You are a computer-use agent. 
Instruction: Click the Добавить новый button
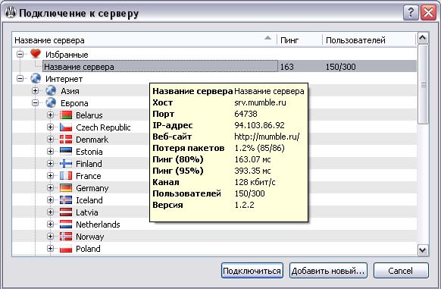pyautogui.click(x=328, y=271)
